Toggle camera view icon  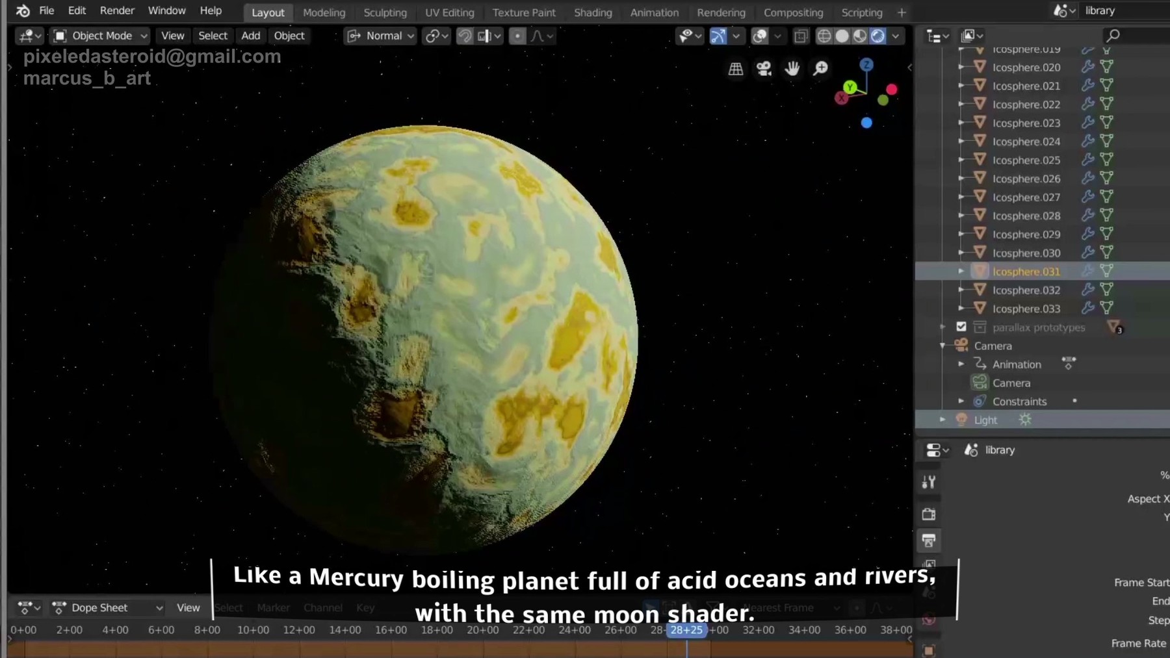(764, 68)
